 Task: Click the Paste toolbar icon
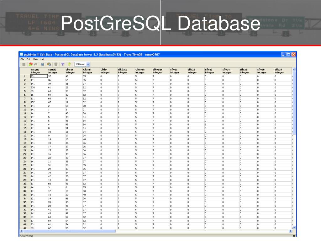49,64
